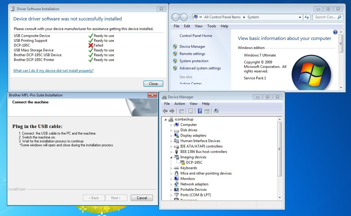Click the forward navigation button in System window
Image resolution: width=351 pixels, height=216 pixels.
pos(184,17)
